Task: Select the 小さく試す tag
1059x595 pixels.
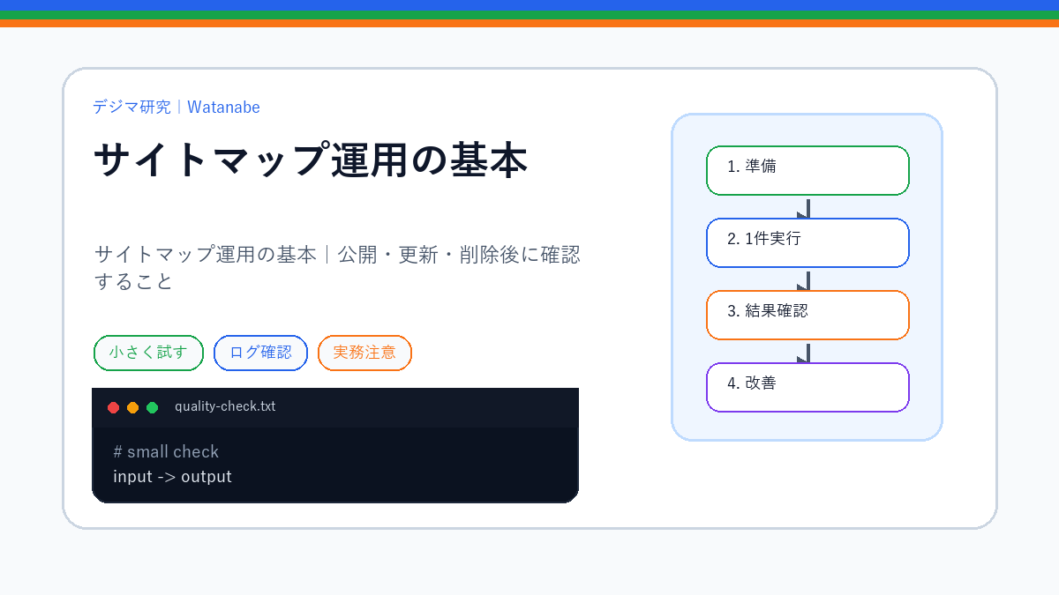Action: 148,353
